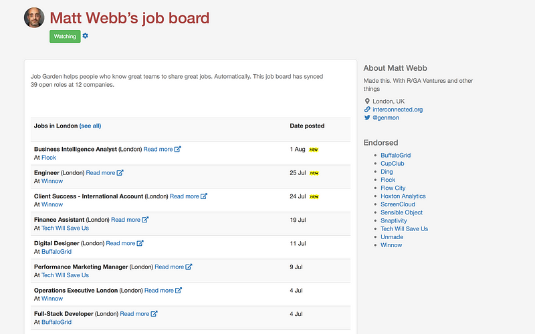
Task: Open Tech Will Save Us under Performance Marketing Manager
Action: [x=65, y=275]
